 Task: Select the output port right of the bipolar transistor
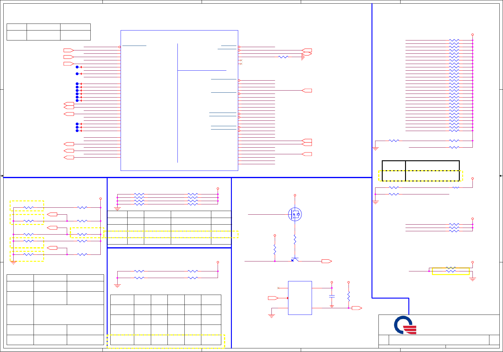coord(327,261)
